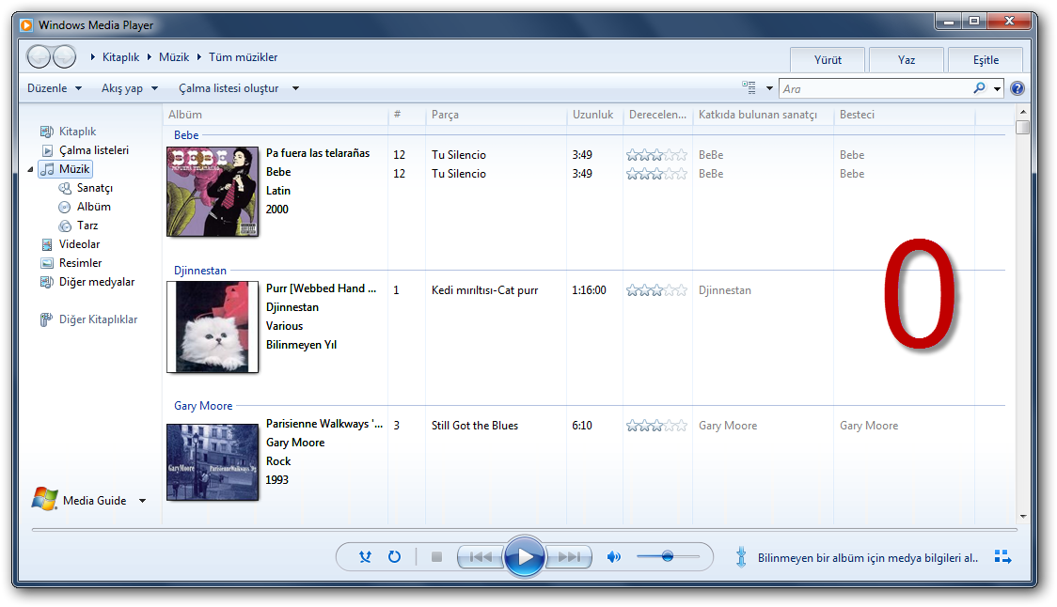Select the Gary Moore album cover

[213, 462]
